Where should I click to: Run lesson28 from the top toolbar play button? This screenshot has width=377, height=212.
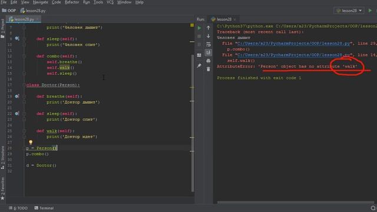pyautogui.click(x=370, y=11)
